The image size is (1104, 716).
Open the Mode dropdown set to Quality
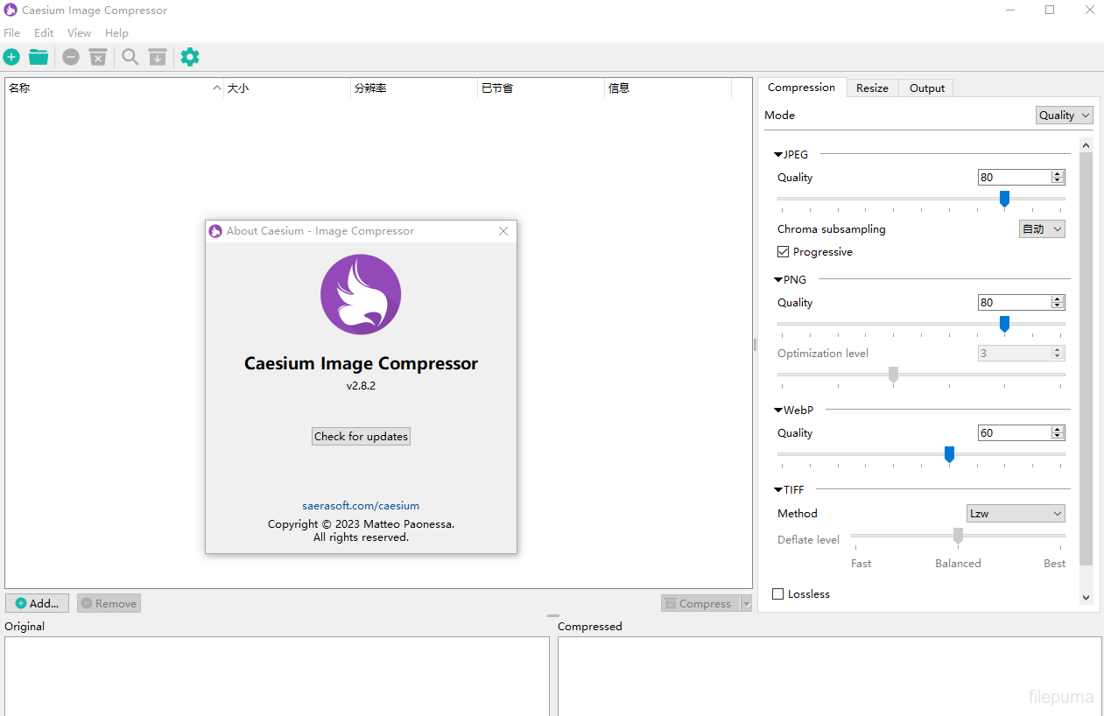coord(1065,116)
